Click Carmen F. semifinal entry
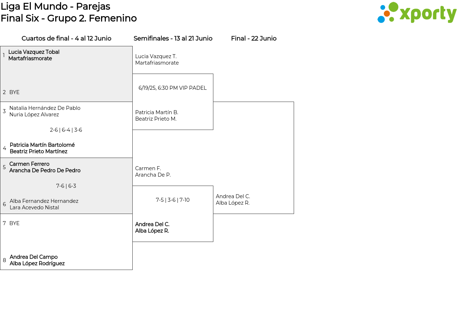Screen dimensions: 459x317 click(x=153, y=172)
